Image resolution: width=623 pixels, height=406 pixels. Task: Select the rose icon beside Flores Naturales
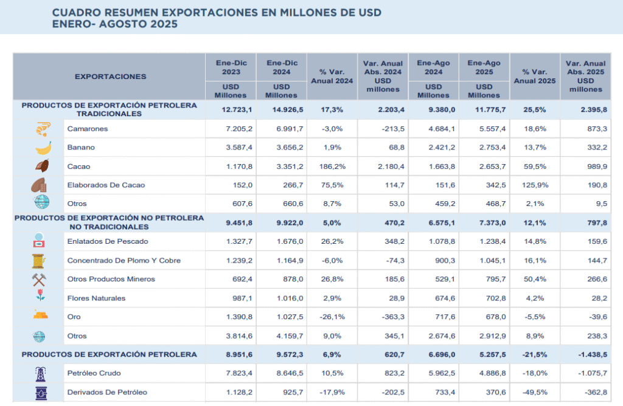(40, 298)
